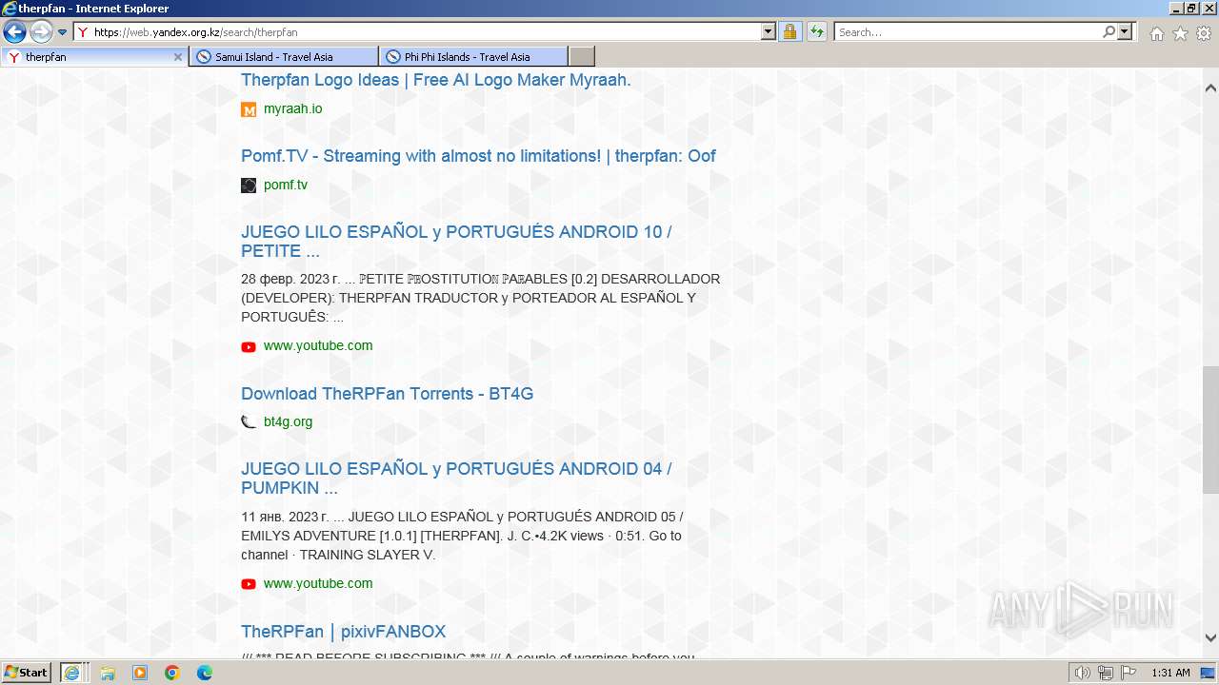The height and width of the screenshot is (685, 1219).
Task: Open Download TheRPFan Torrents - BT4G result
Action: pos(387,394)
